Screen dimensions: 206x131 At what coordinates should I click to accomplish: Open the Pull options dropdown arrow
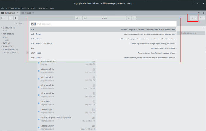tap(196, 18)
